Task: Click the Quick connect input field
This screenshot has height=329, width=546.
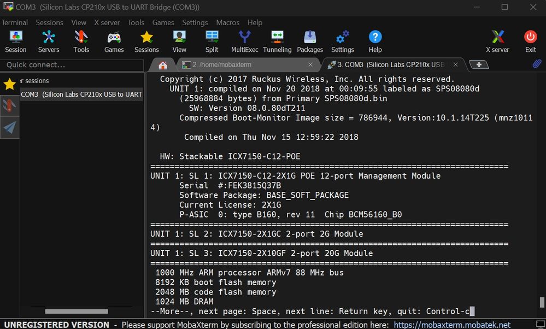Action: click(x=72, y=65)
